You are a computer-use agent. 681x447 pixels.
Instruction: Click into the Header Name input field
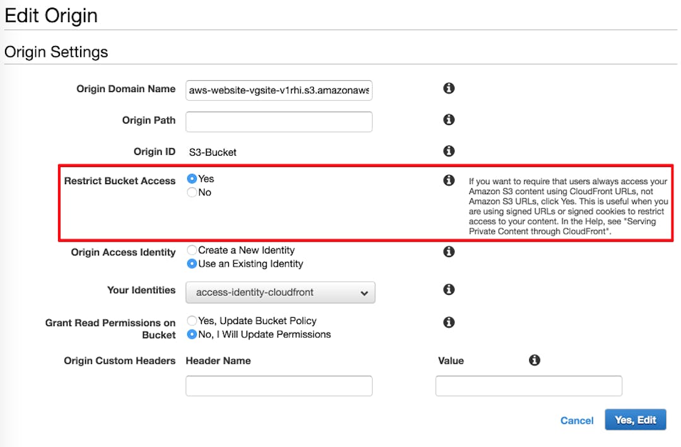278,385
